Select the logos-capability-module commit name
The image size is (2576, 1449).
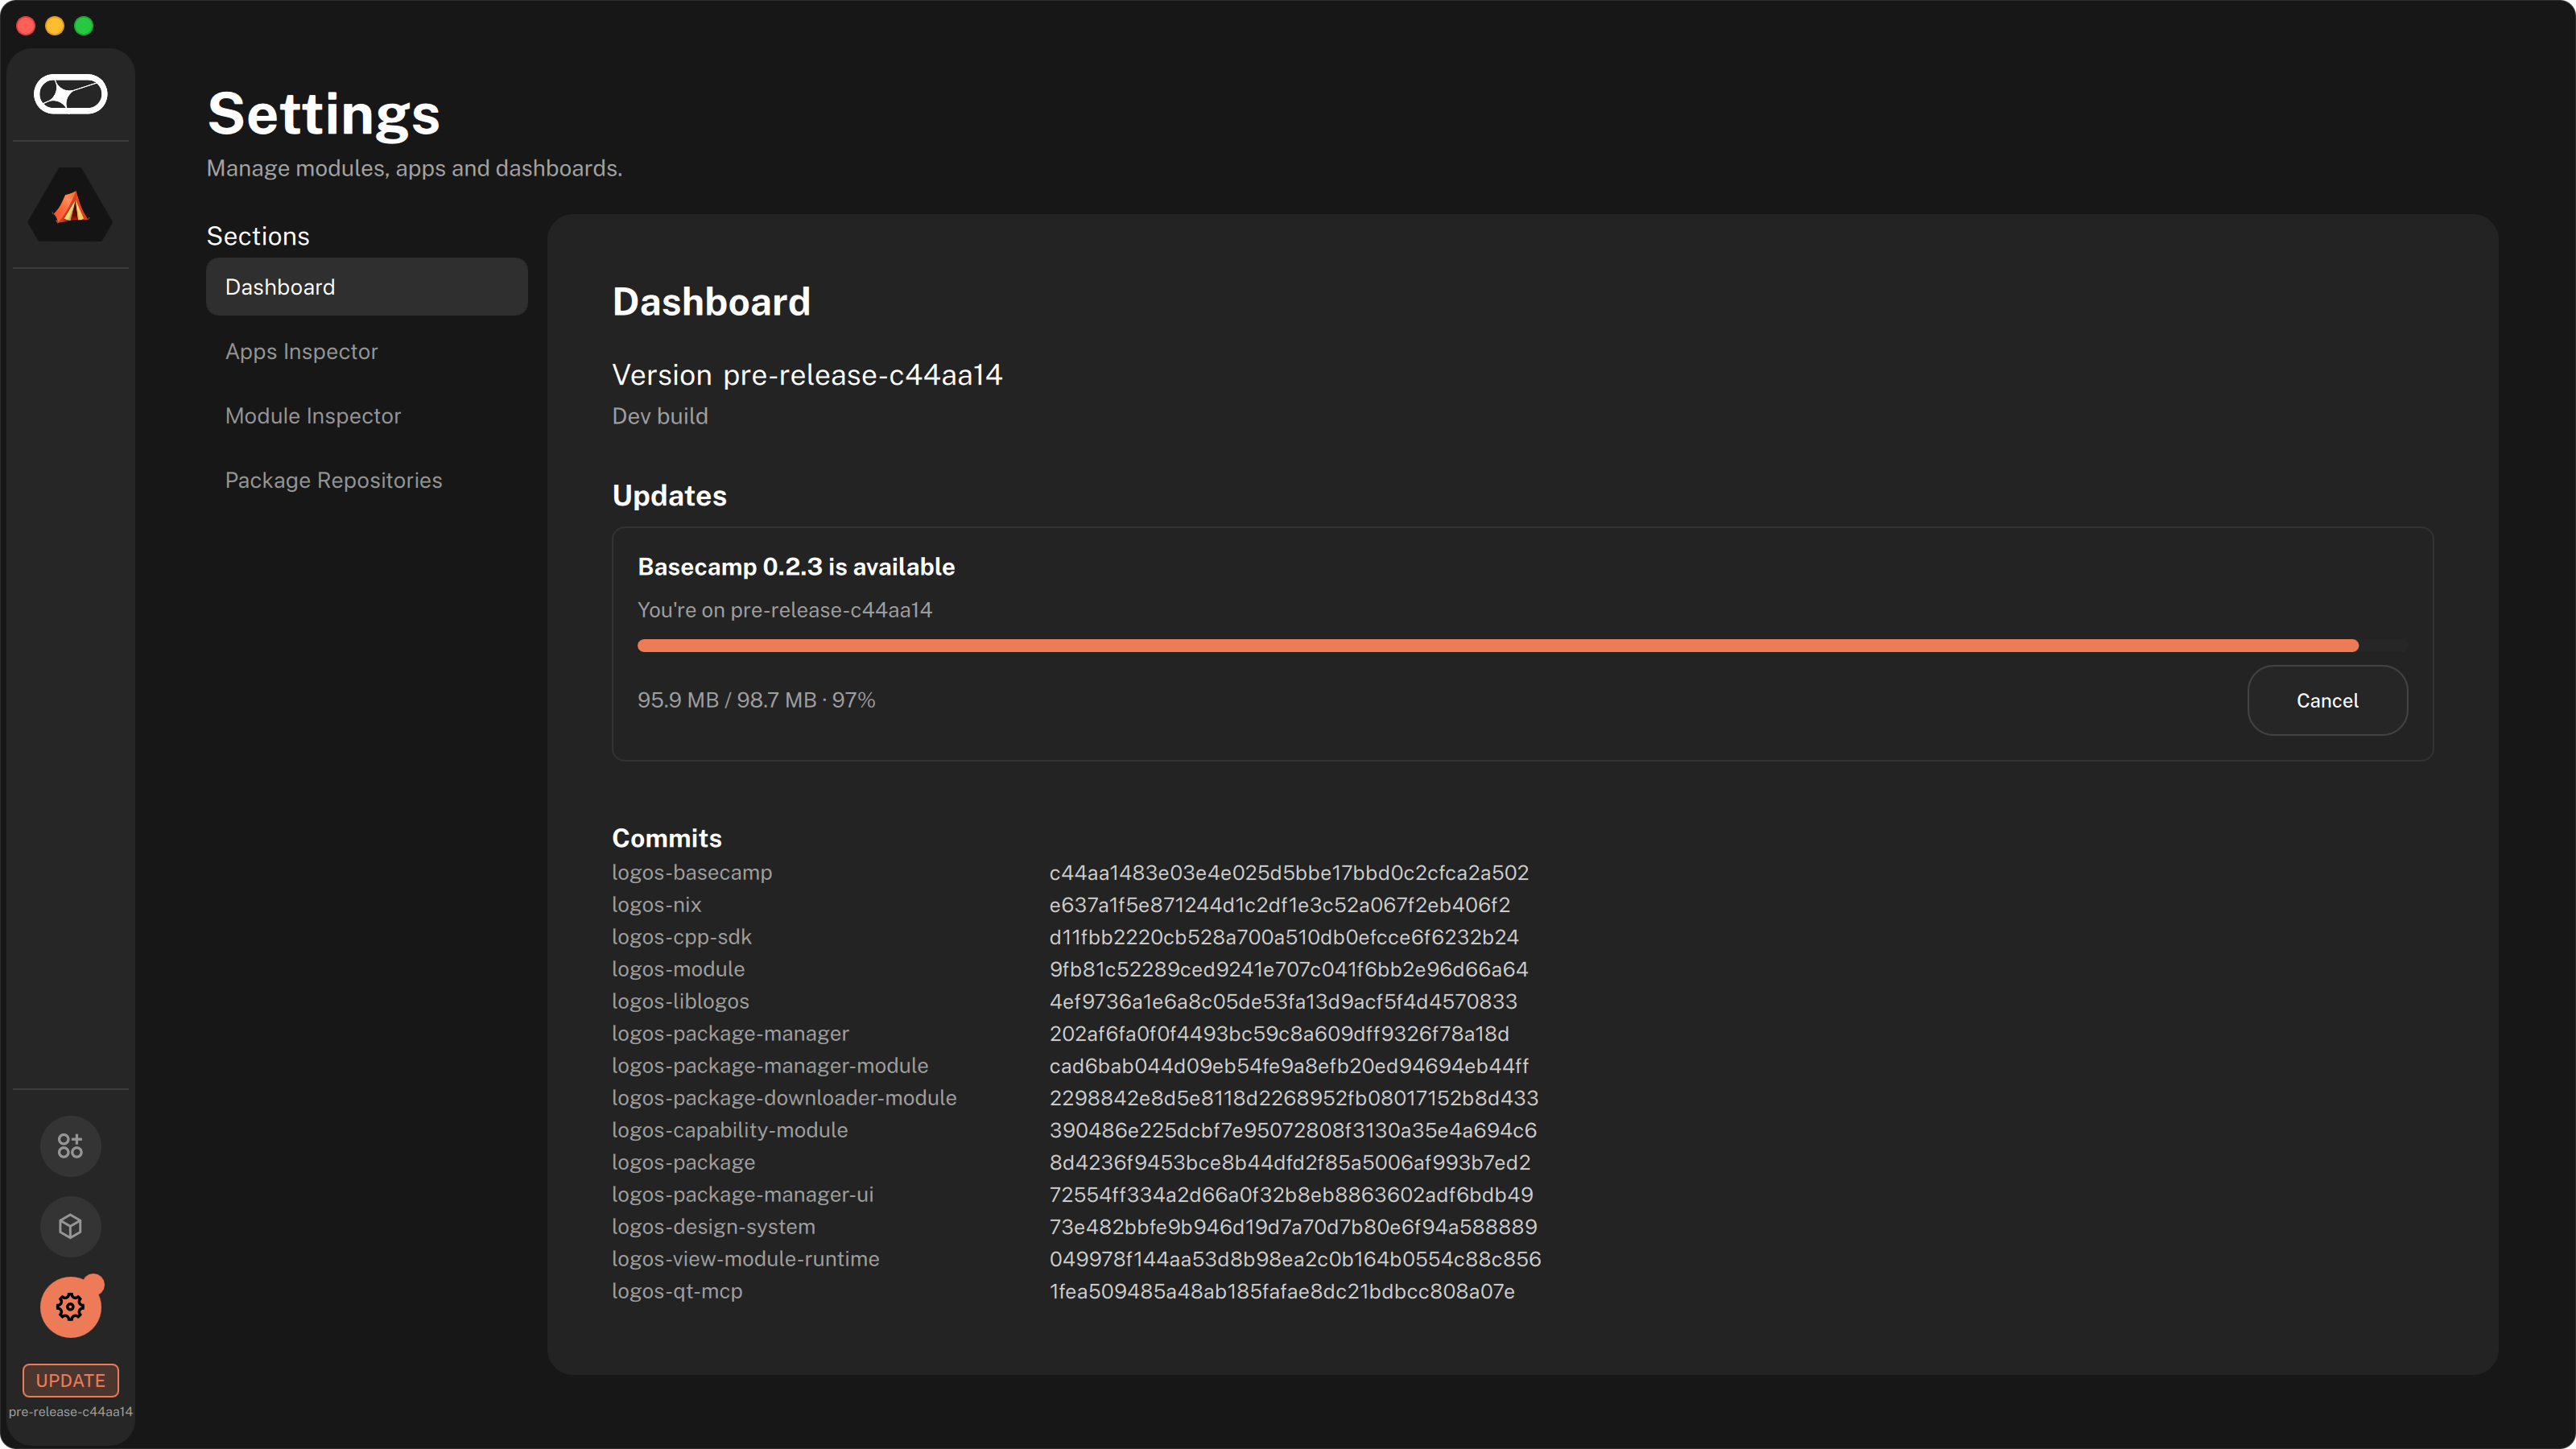click(x=730, y=1130)
